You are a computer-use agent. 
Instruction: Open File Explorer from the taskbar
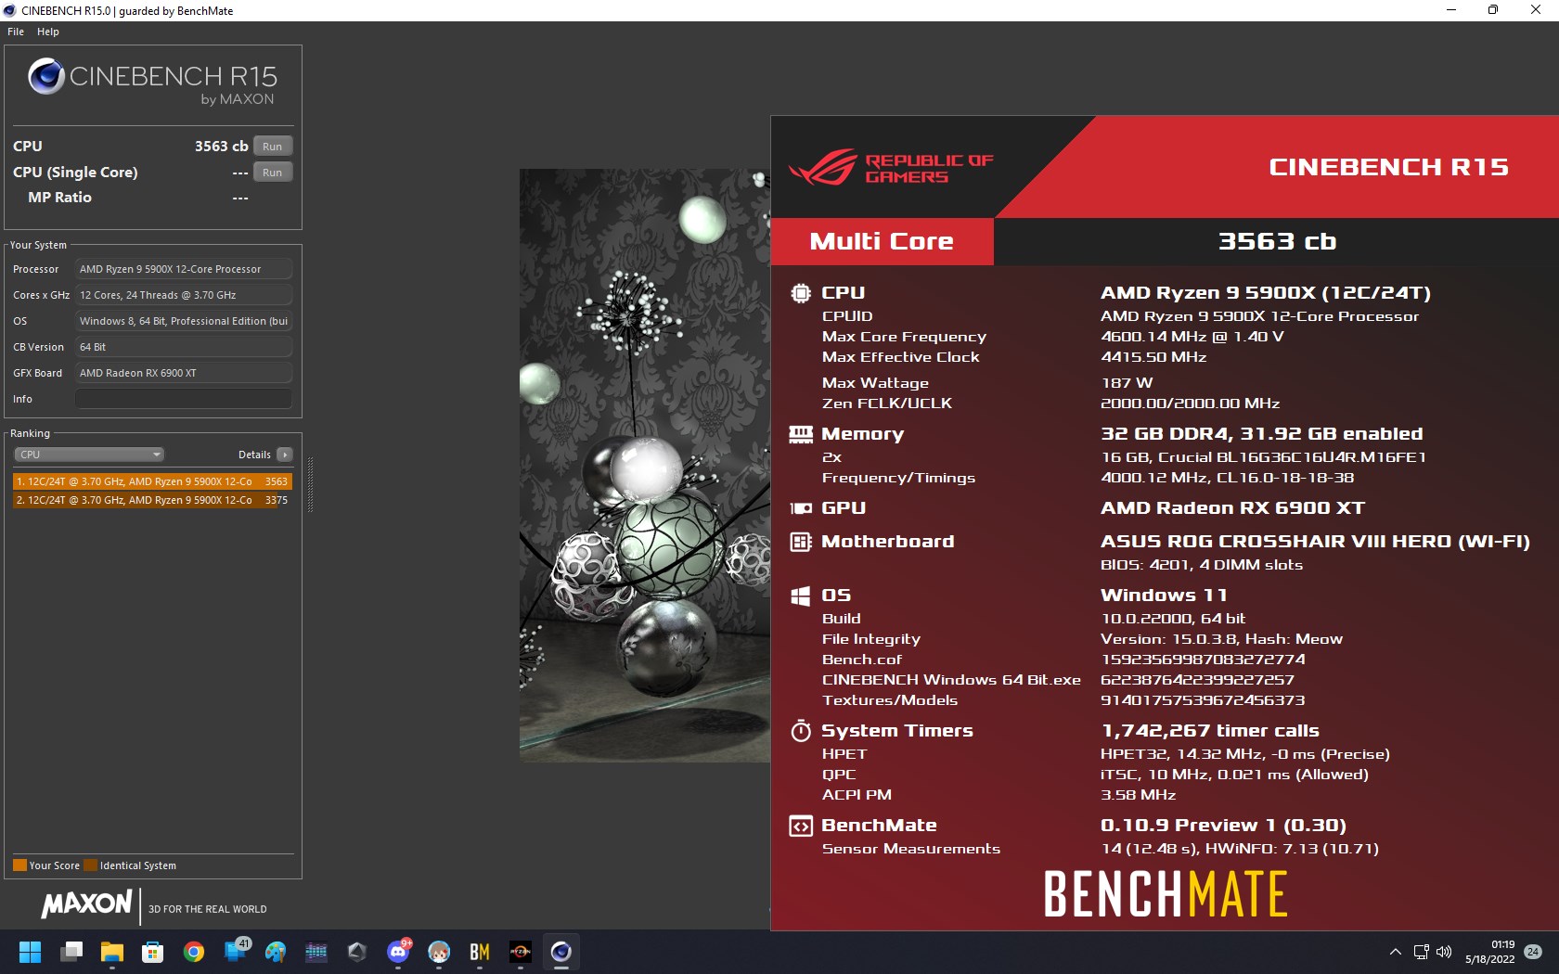[112, 952]
